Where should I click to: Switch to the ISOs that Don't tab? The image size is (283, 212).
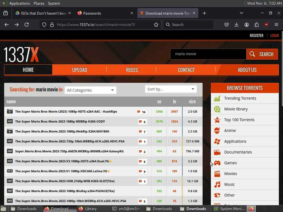tap(43, 13)
